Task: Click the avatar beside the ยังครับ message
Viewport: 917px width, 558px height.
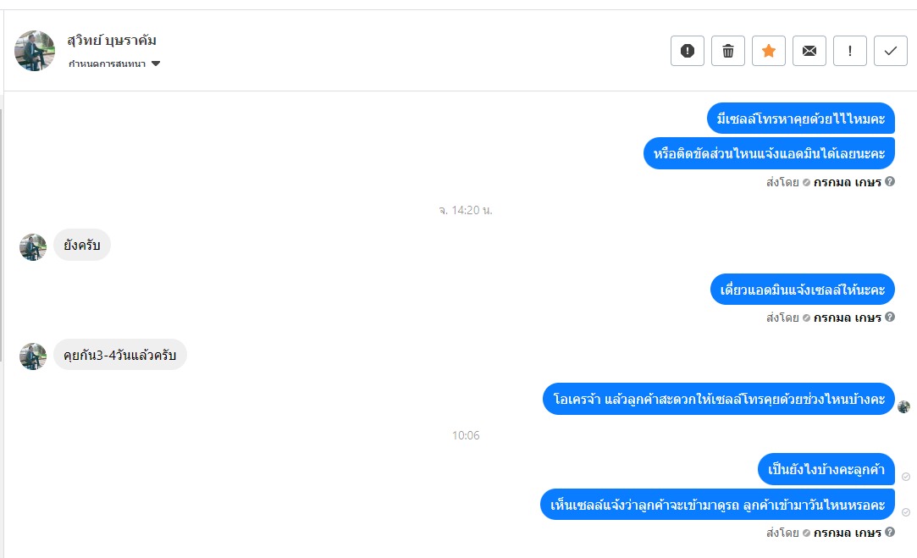Action: (x=33, y=247)
